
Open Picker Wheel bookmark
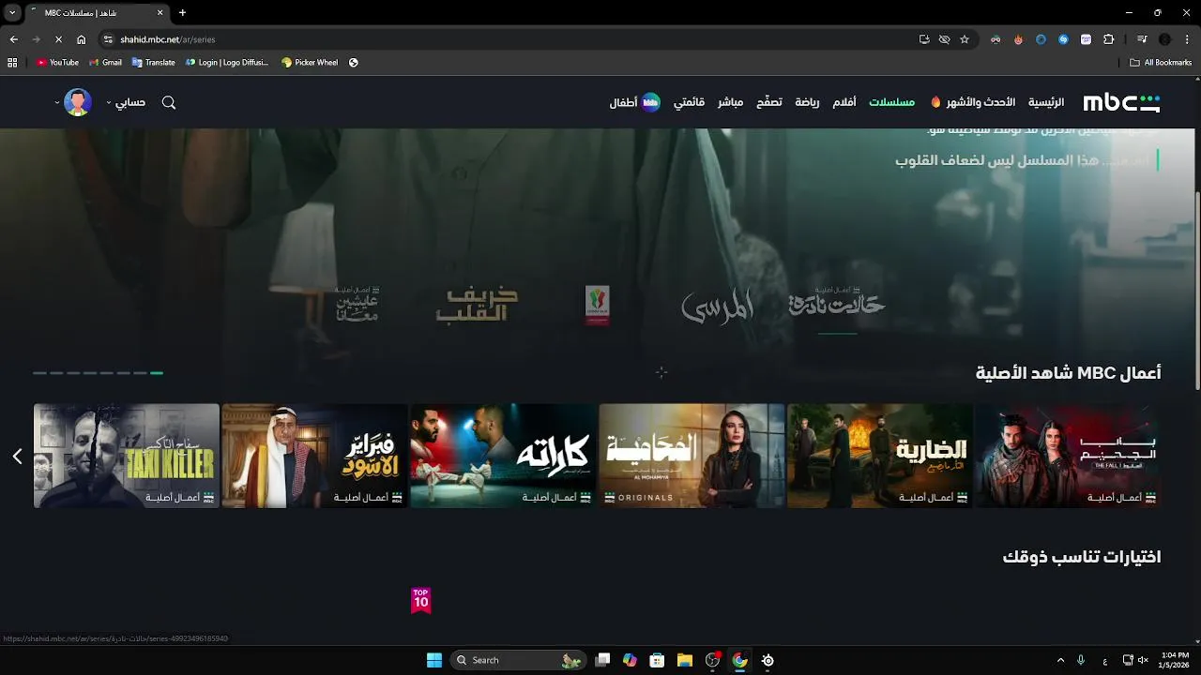tap(310, 63)
